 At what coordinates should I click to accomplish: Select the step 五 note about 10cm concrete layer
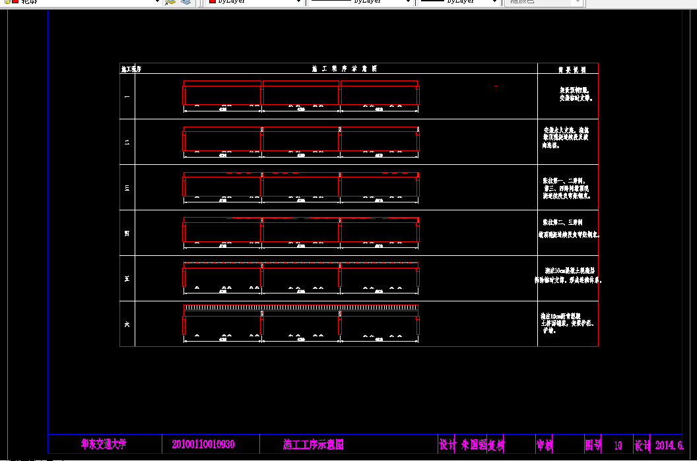coord(568,275)
